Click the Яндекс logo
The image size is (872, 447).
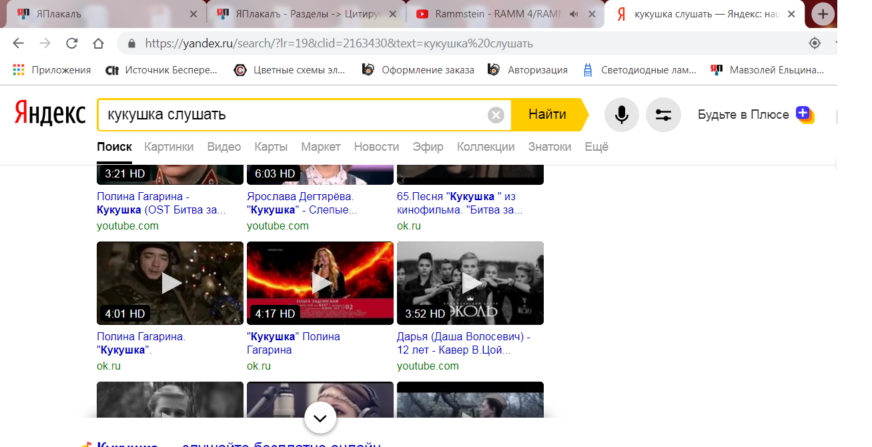tap(50, 114)
